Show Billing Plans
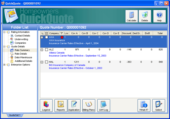 point(89,105)
